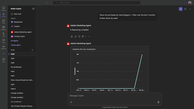This screenshot has width=194, height=109.
Task: Toggle the M365 Copilot sidebar panel
Action: pos(34,9)
